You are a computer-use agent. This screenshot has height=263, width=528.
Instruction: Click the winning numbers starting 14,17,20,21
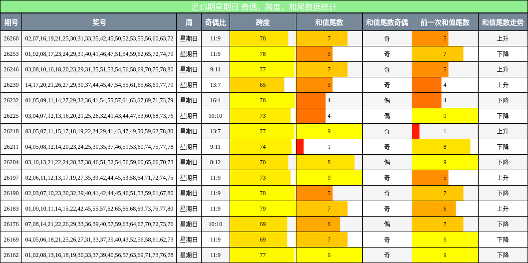coord(99,85)
